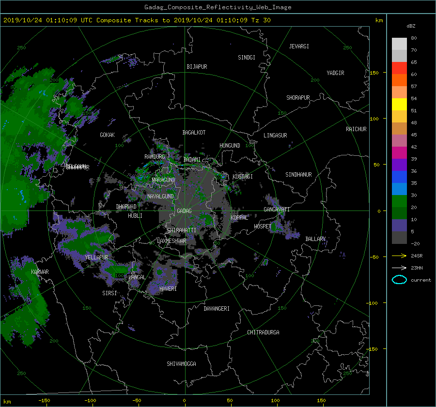
Task: Click the 80 dBZ light gray swatch
Action: (x=399, y=44)
